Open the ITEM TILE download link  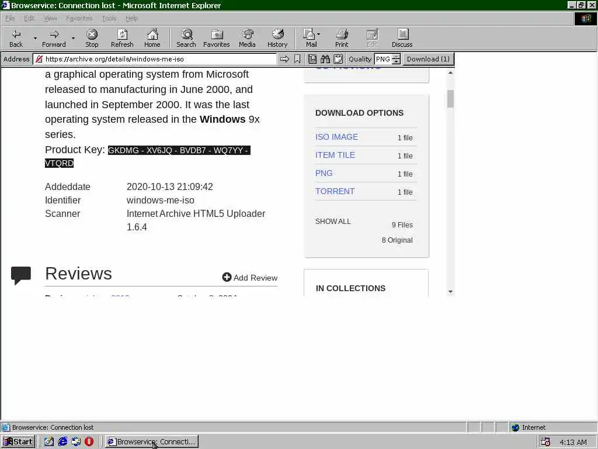[335, 155]
